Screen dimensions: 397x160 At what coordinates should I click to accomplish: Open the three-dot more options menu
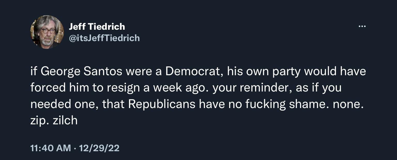click(x=362, y=26)
